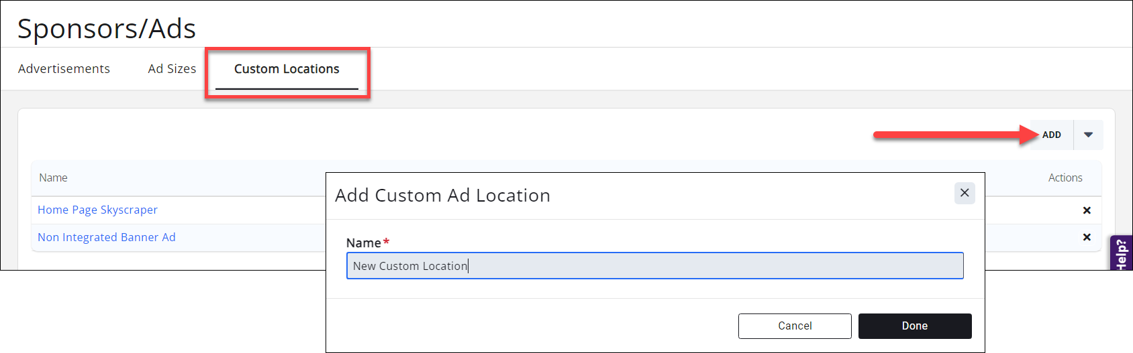Click into the Name text field
This screenshot has height=353, width=1133.
coord(654,266)
